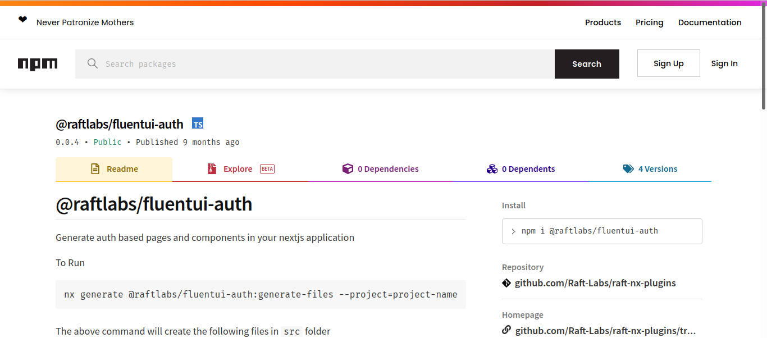This screenshot has height=338, width=767.
Task: Click the large readme heading @raftlabs/fluentui-auth
Action: [x=154, y=204]
